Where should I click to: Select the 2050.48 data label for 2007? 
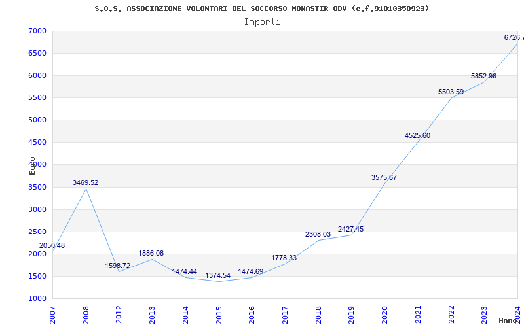(x=52, y=246)
